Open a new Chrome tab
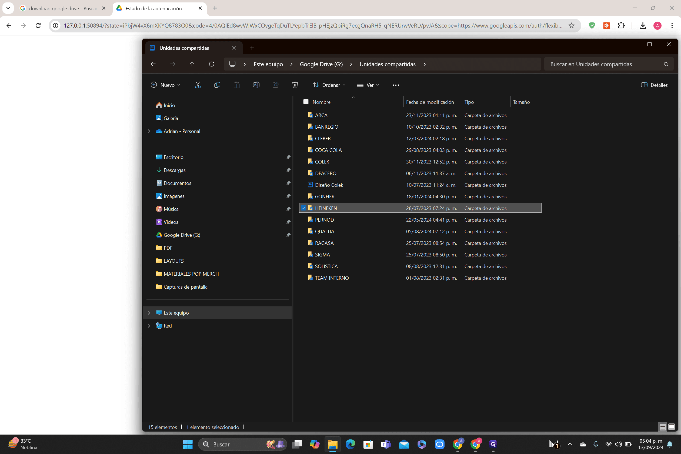681x454 pixels. [x=215, y=8]
